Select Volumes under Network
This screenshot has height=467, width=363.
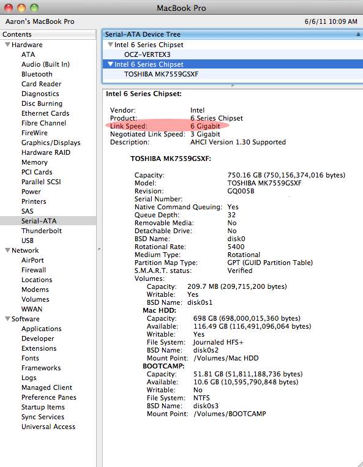(35, 299)
